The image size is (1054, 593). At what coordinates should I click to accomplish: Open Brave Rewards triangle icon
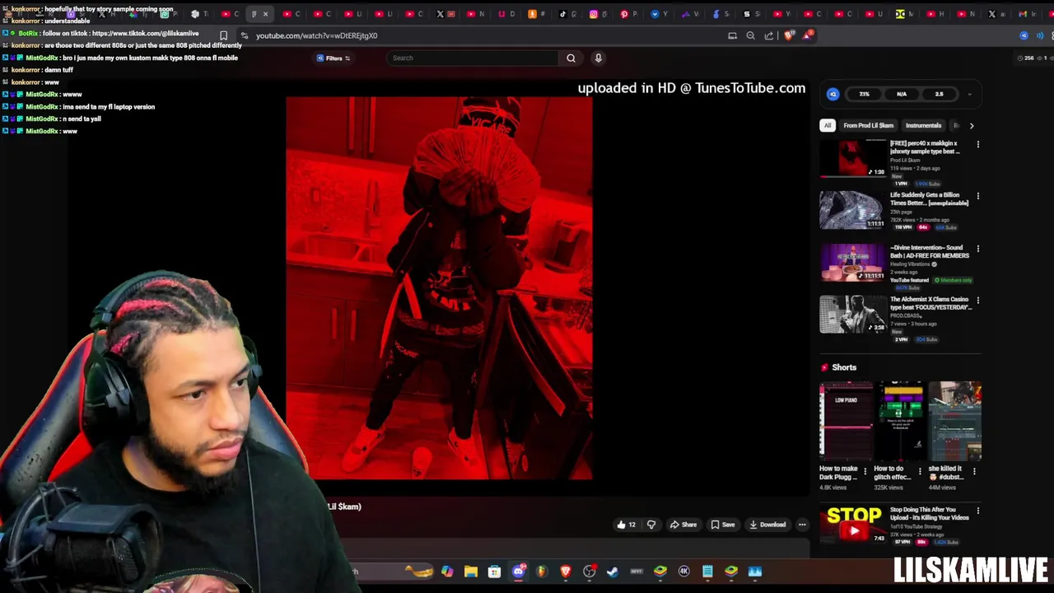[x=809, y=35]
